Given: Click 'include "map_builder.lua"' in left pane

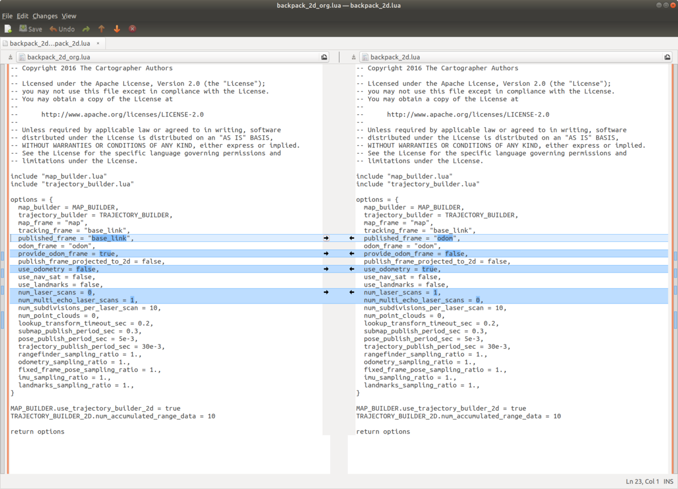Looking at the screenshot, I should point(59,176).
